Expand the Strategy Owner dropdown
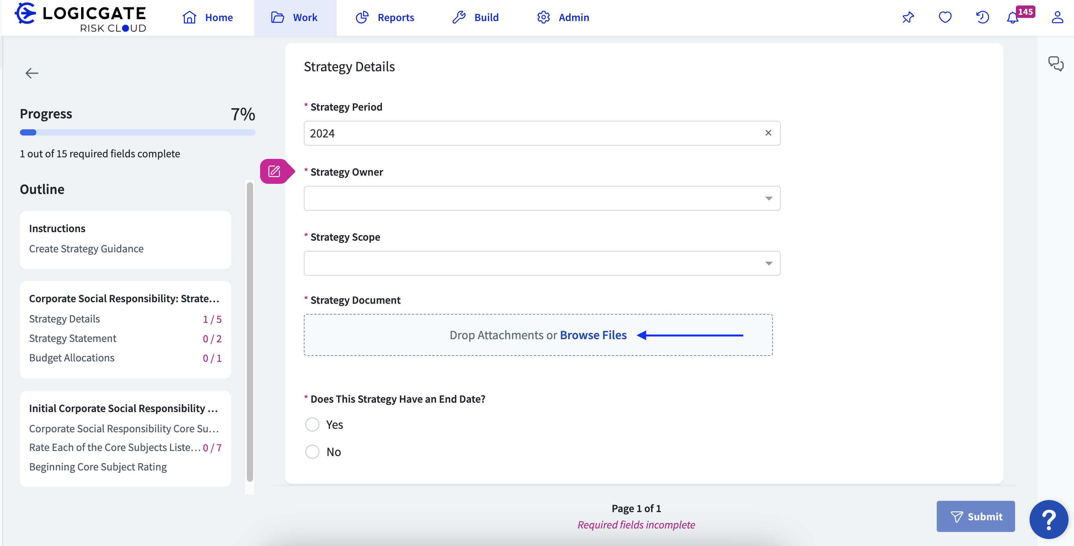The height and width of the screenshot is (546, 1074). point(542,198)
